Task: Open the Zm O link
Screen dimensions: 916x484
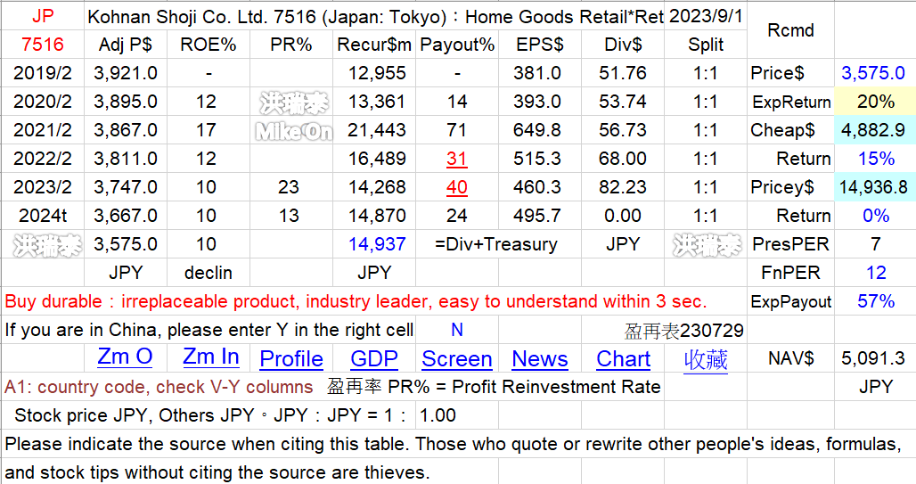Action: (125, 357)
